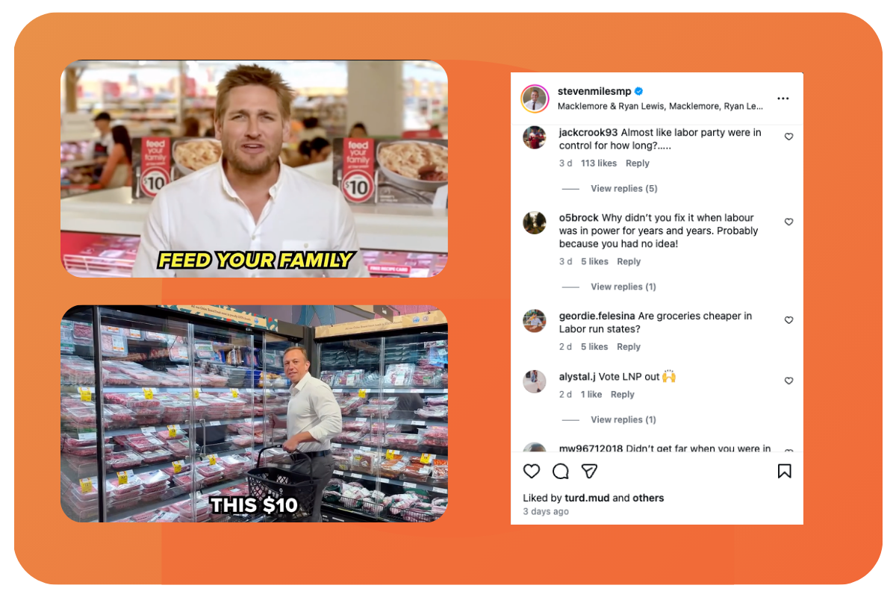
Task: Save the post with the bookmark icon
Action: [784, 471]
